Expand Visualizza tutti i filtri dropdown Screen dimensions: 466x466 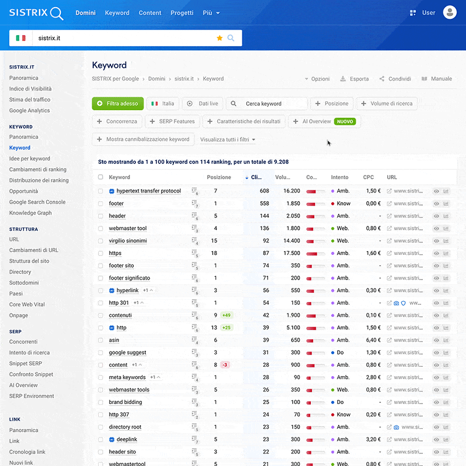click(x=228, y=140)
